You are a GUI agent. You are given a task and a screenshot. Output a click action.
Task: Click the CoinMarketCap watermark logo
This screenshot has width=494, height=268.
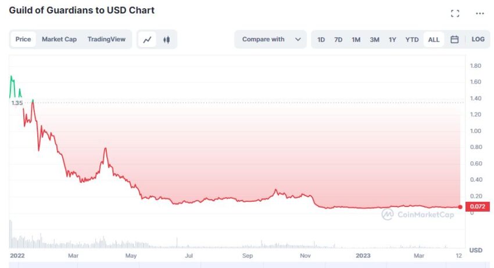(418, 215)
